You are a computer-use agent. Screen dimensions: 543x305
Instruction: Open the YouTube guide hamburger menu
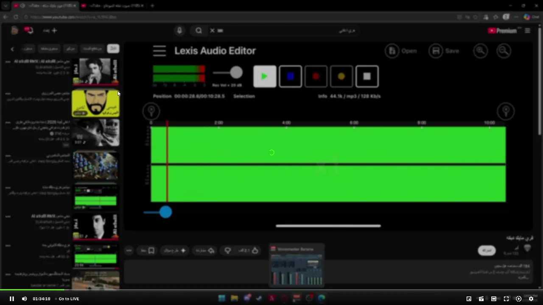pos(528,30)
